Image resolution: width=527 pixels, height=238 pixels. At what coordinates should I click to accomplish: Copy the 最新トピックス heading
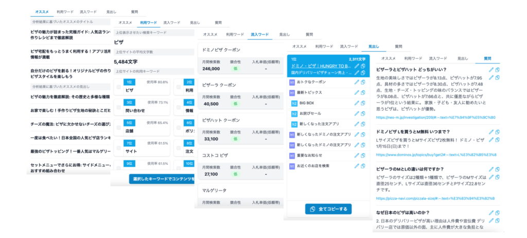coord(363,93)
